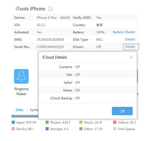Image resolution: width=147 pixels, height=141 pixels.
Task: Click the purple Storage legend swatch
Action: tap(47, 129)
